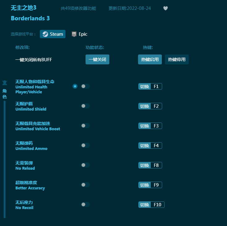Click the F3 hotkey field
Screen dimensions: 227x226
[156, 126]
